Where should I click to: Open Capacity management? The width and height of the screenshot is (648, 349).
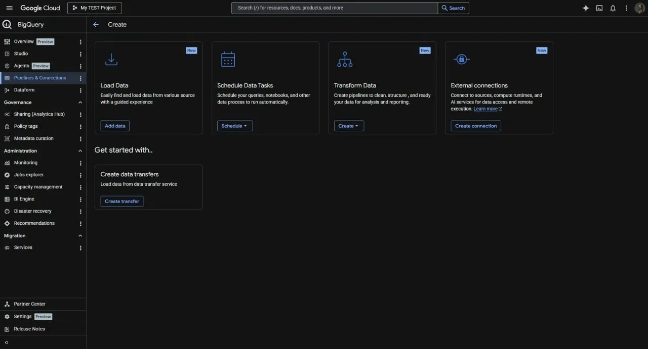click(38, 187)
